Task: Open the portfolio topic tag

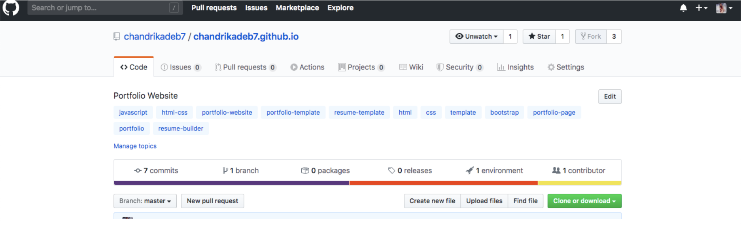Action: (x=132, y=128)
